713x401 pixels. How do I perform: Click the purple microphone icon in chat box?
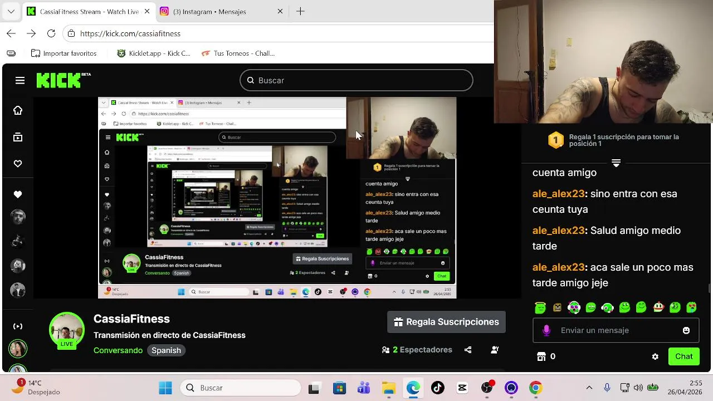(x=546, y=330)
